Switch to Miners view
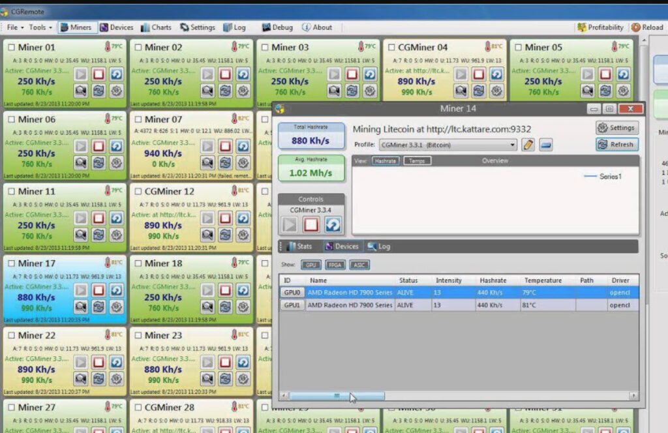 click(76, 27)
